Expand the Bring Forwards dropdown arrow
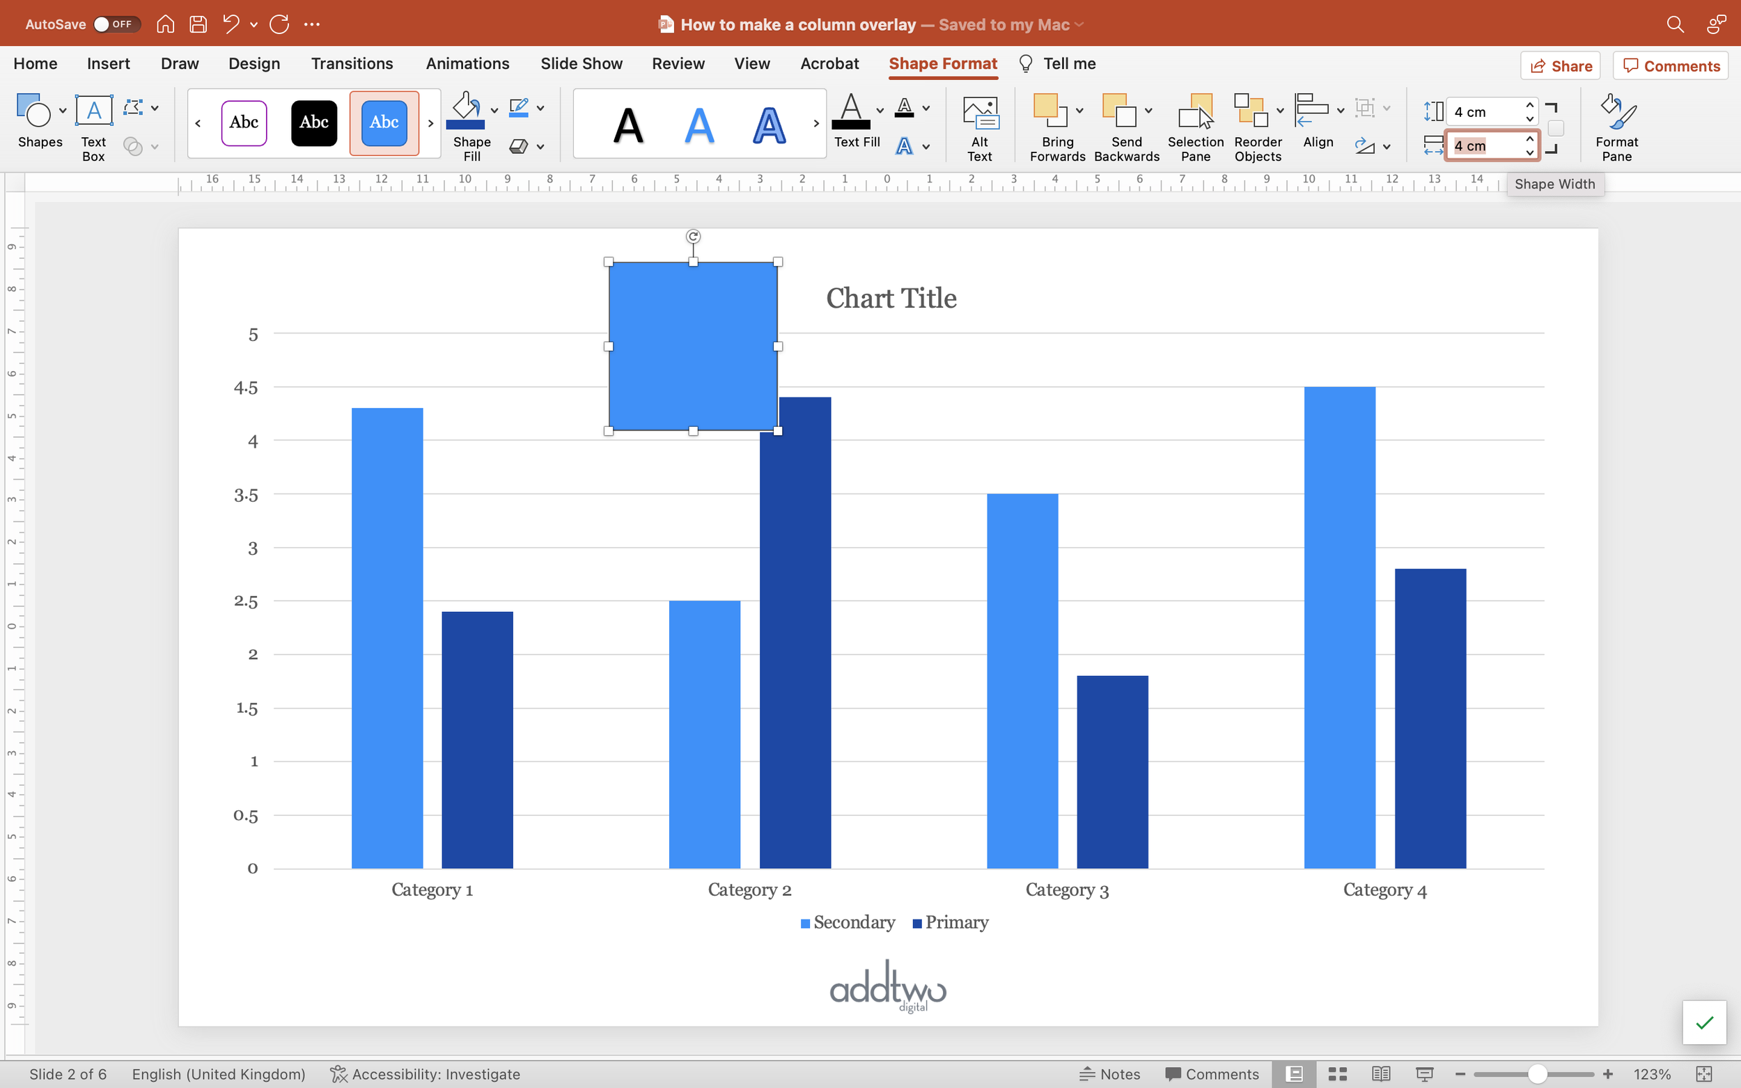The image size is (1741, 1088). [1079, 110]
